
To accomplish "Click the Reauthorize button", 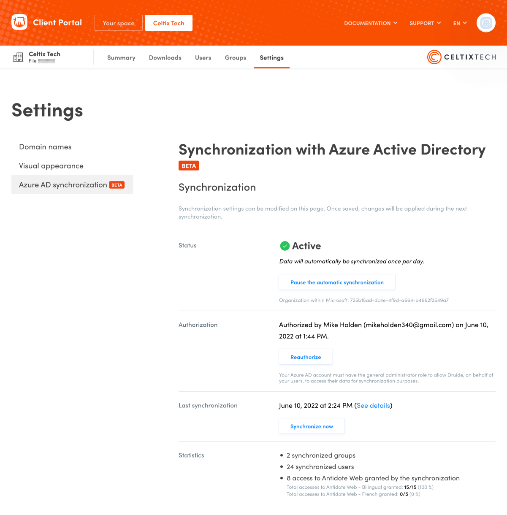I will coord(306,357).
